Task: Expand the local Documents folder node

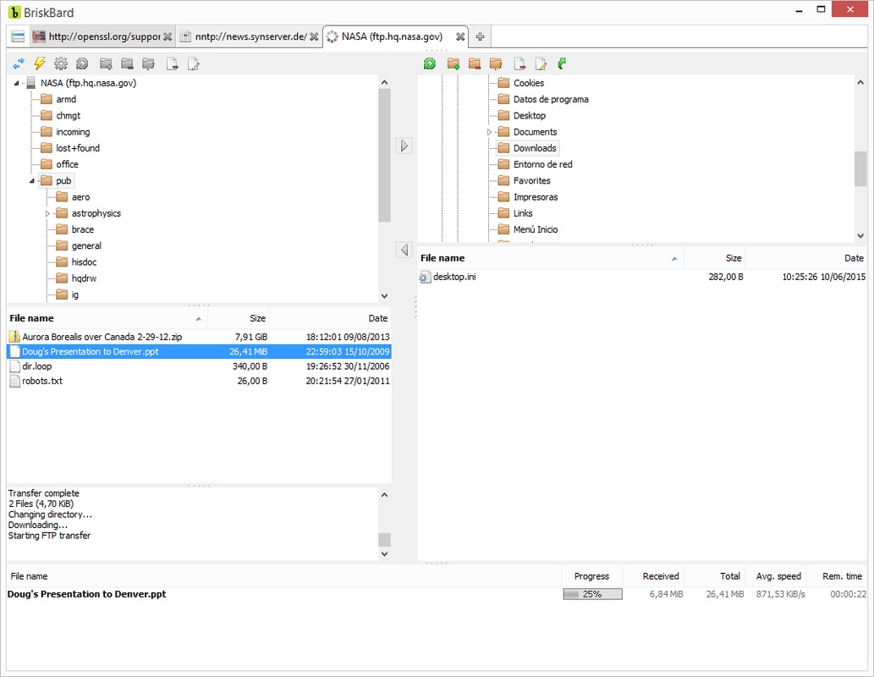Action: coord(489,132)
